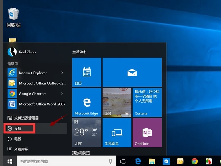
Task: Click the Windows Start button
Action: coord(10,161)
